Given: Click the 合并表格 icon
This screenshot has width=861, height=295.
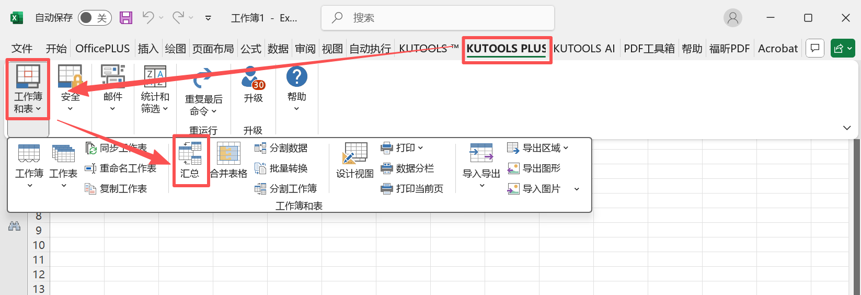Looking at the screenshot, I should click(x=228, y=161).
